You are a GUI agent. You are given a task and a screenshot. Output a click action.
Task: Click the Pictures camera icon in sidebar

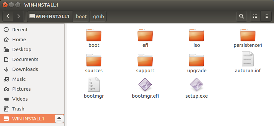pyautogui.click(x=6, y=89)
